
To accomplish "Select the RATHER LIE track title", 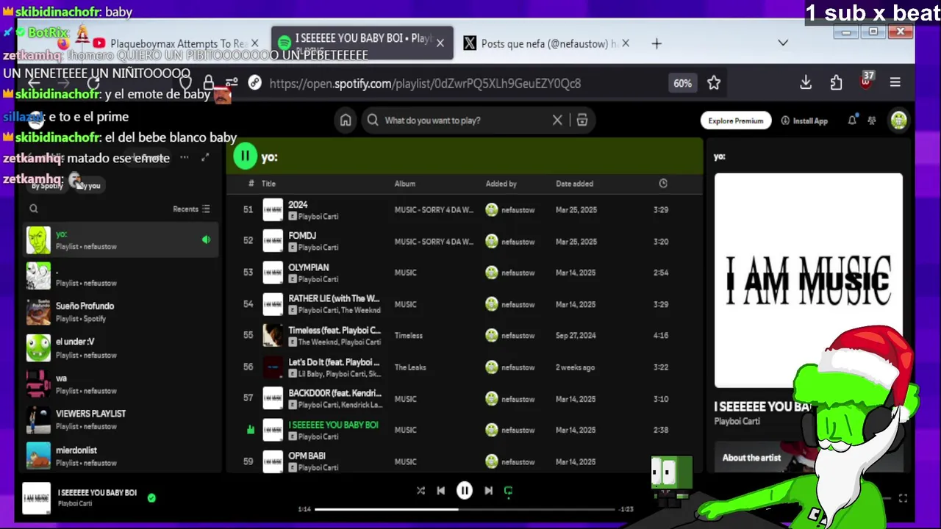I will pos(334,299).
